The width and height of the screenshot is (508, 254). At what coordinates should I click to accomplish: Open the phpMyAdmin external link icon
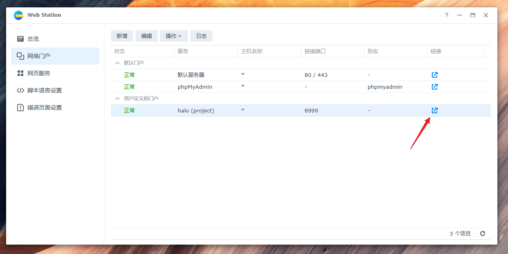coord(434,87)
